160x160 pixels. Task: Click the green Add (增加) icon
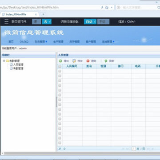tap(60, 61)
